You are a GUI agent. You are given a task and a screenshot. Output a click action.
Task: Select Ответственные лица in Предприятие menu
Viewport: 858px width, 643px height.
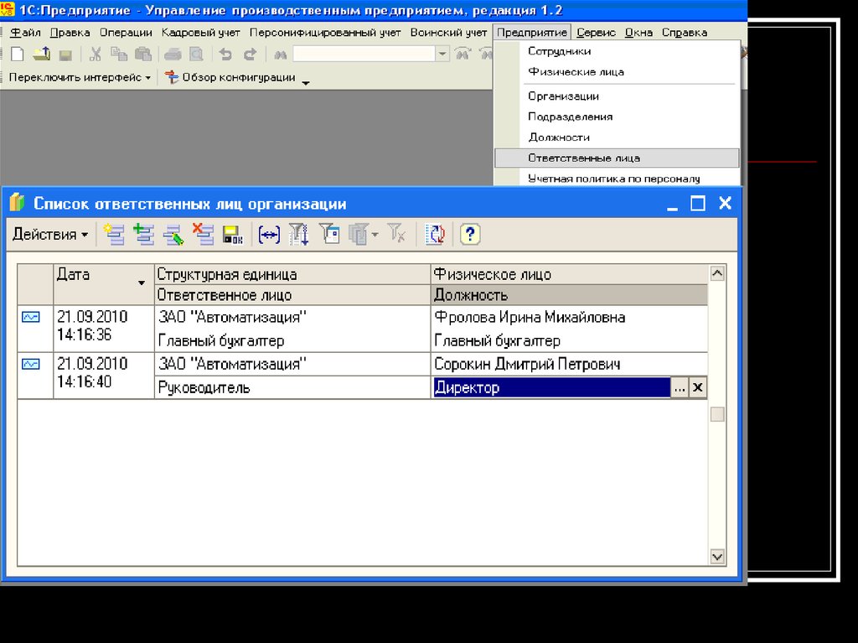[584, 158]
